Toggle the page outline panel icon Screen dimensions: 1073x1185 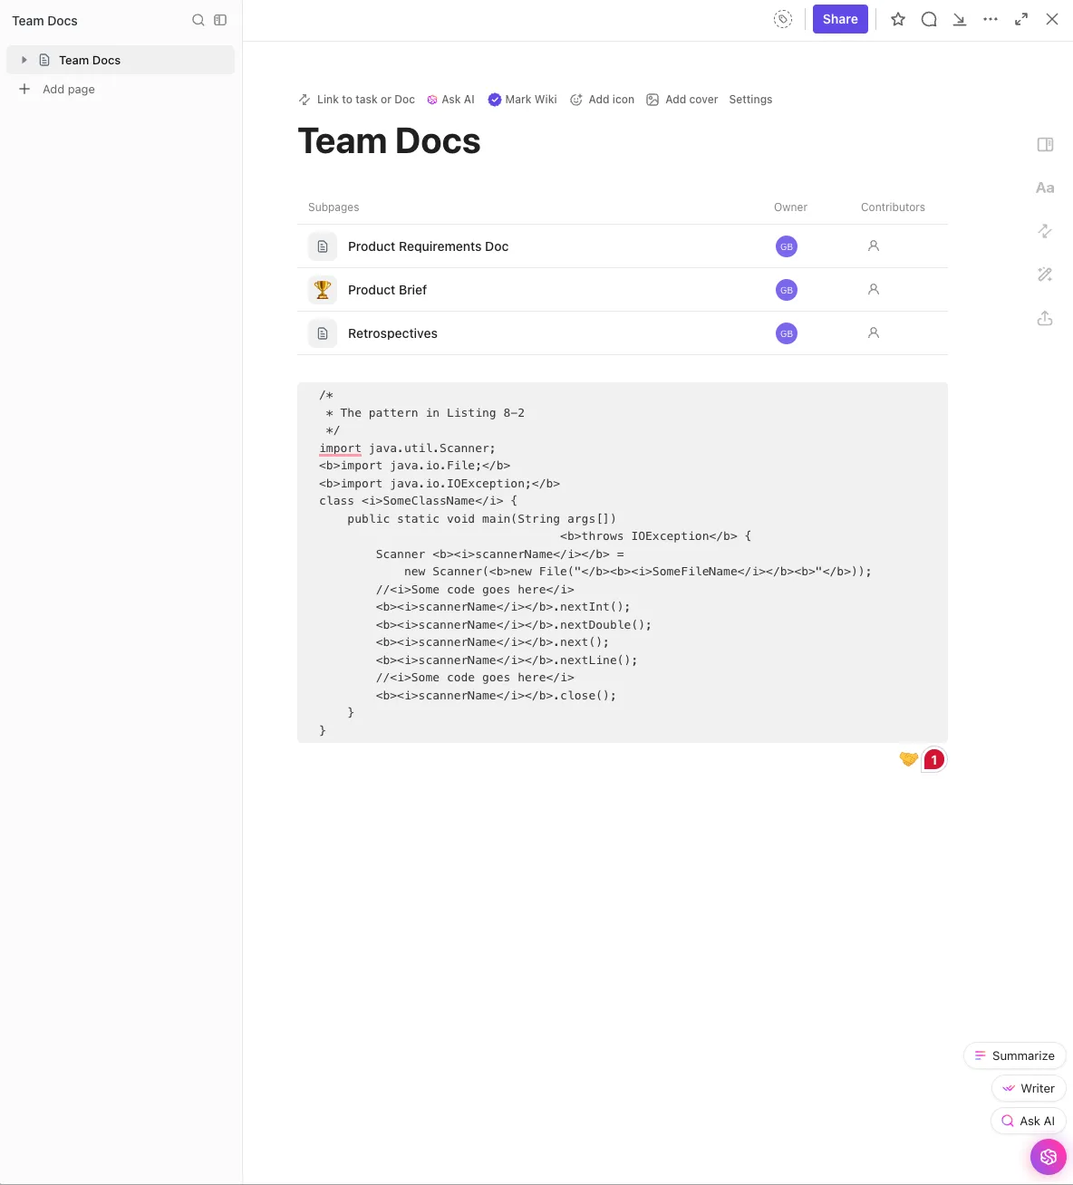pos(1045,144)
